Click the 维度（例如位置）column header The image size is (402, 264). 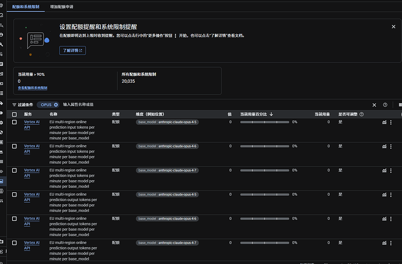150,114
